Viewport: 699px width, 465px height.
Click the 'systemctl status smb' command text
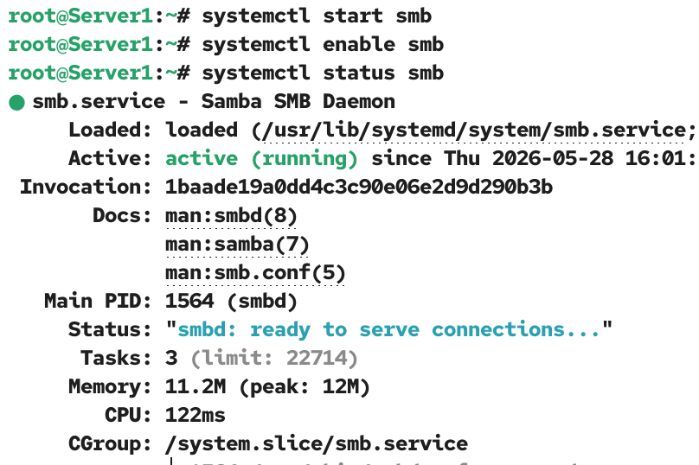coord(323,73)
